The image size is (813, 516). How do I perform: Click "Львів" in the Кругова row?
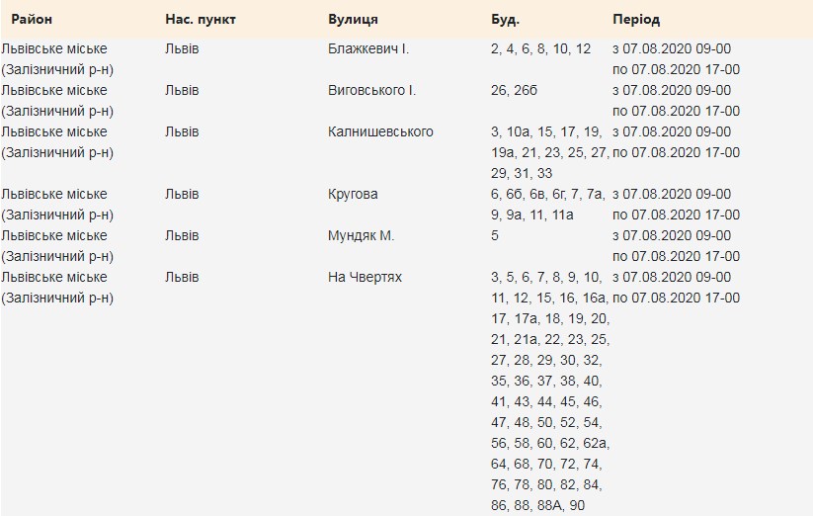click(182, 194)
